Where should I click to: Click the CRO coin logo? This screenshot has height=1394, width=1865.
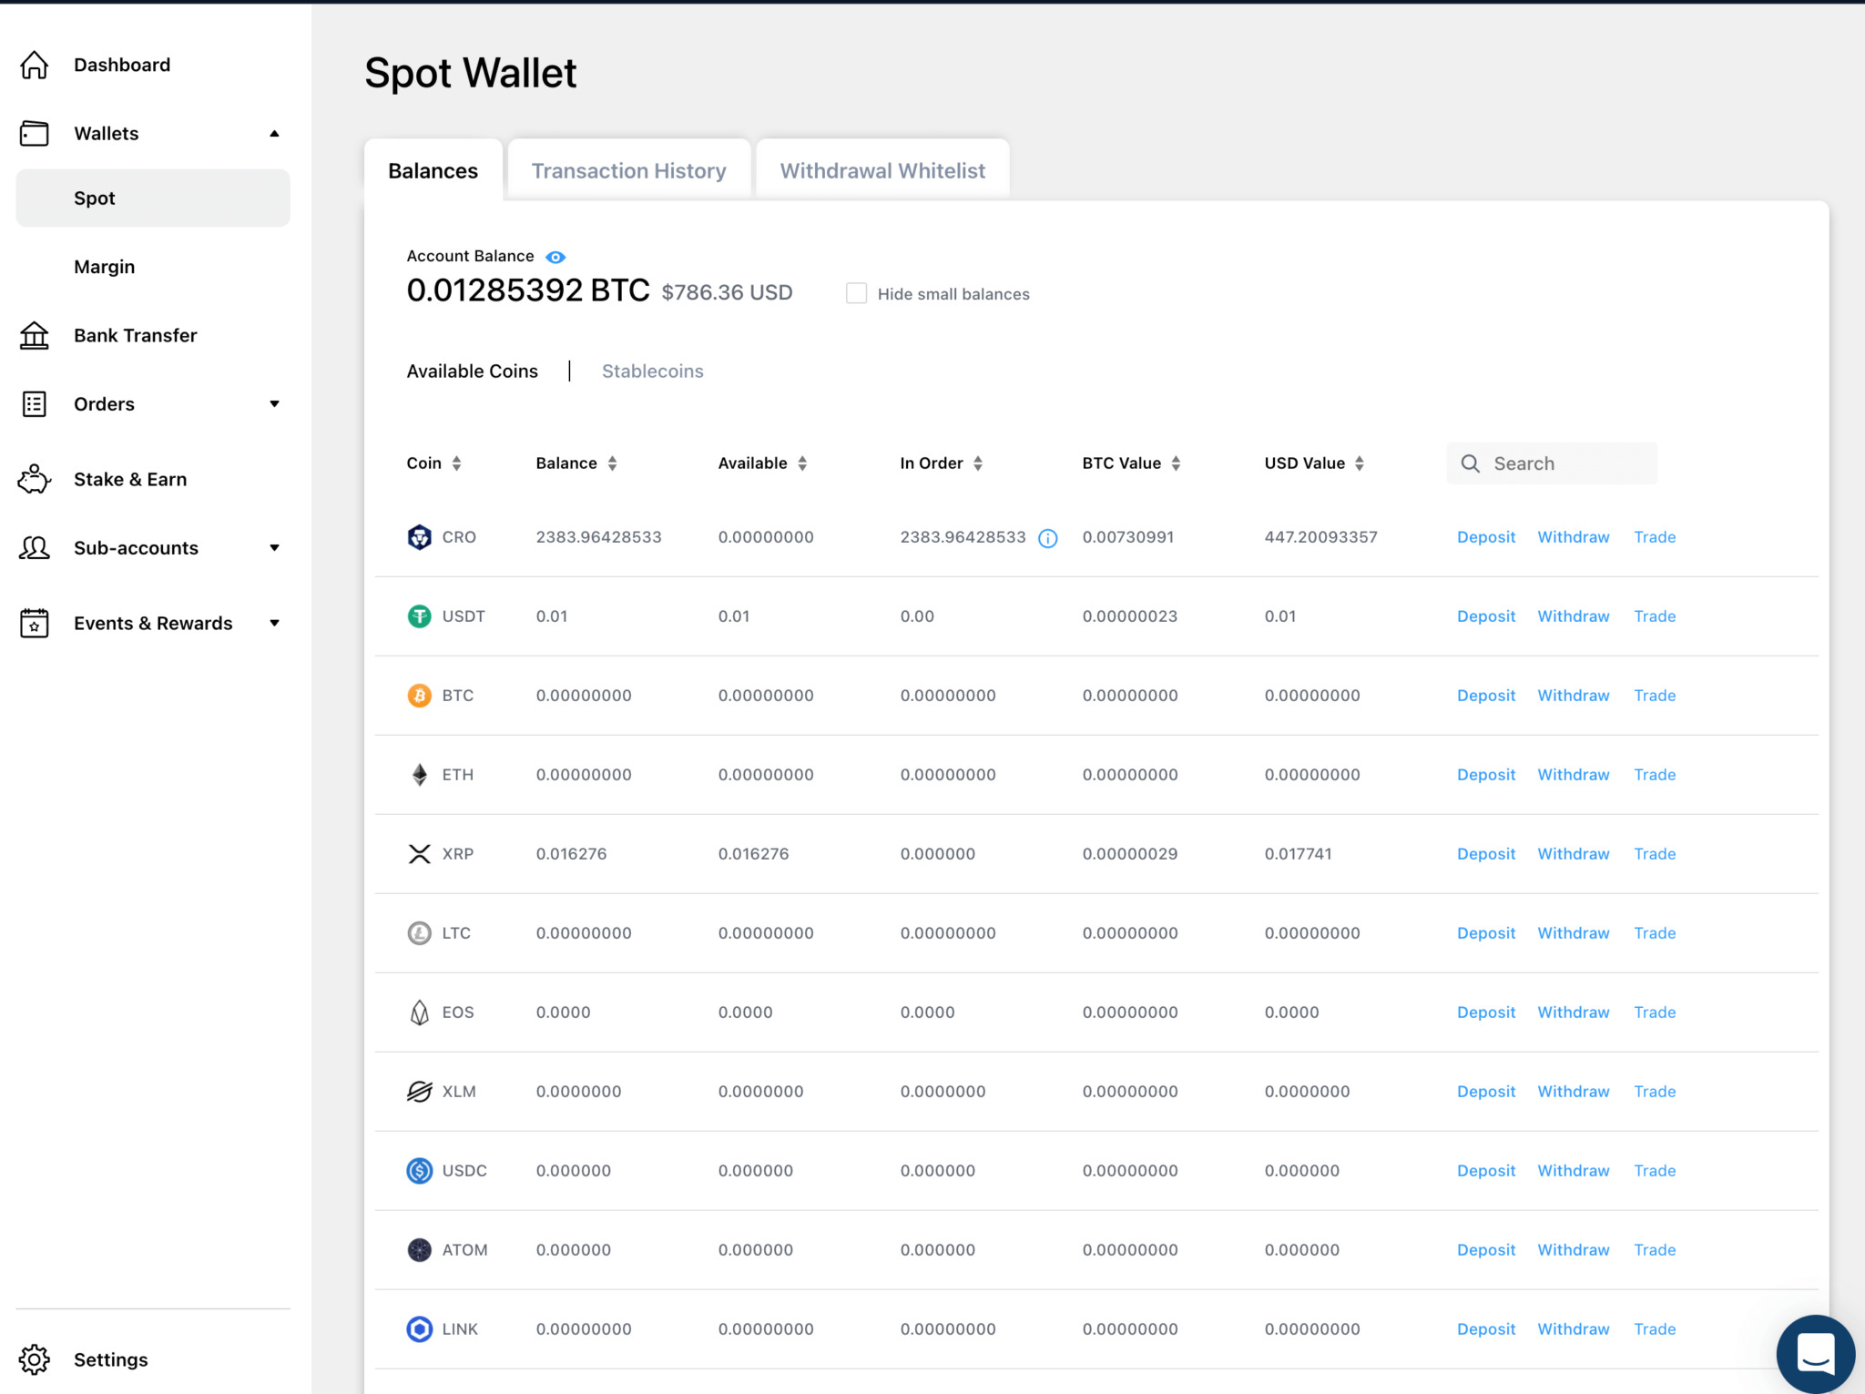click(x=419, y=537)
